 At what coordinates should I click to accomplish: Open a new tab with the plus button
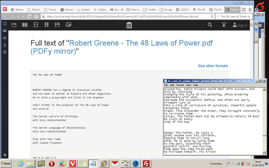click(244, 10)
